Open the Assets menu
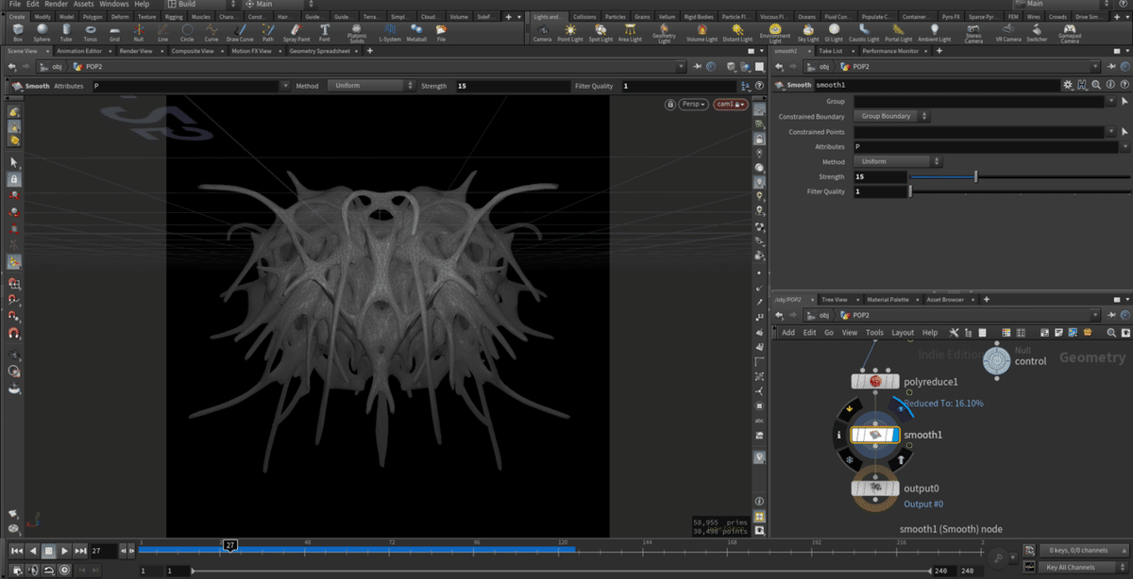The image size is (1133, 579). coord(84,4)
